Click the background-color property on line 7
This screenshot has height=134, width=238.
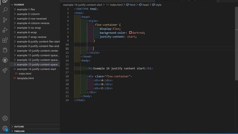[x=112, y=33]
